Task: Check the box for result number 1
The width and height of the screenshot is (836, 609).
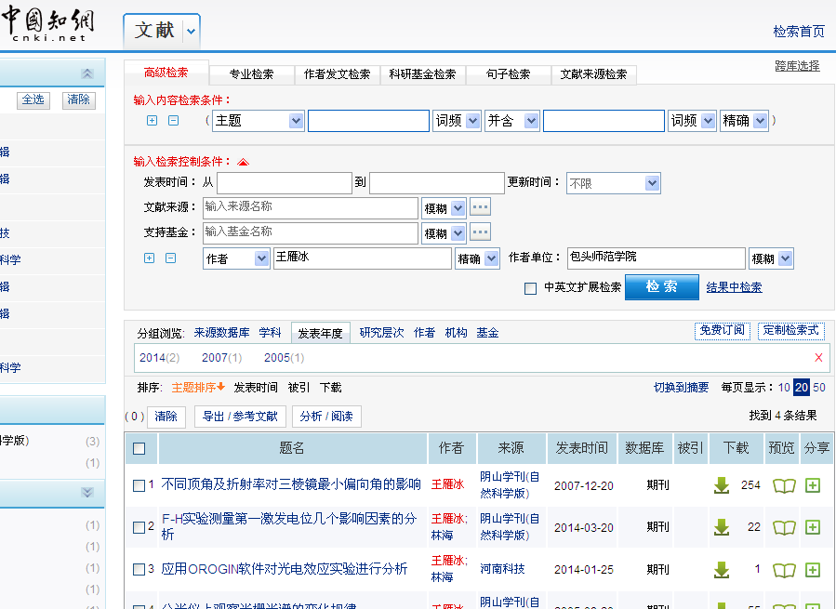Action: (x=139, y=485)
